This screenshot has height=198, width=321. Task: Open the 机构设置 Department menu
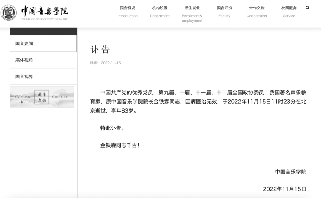click(160, 8)
